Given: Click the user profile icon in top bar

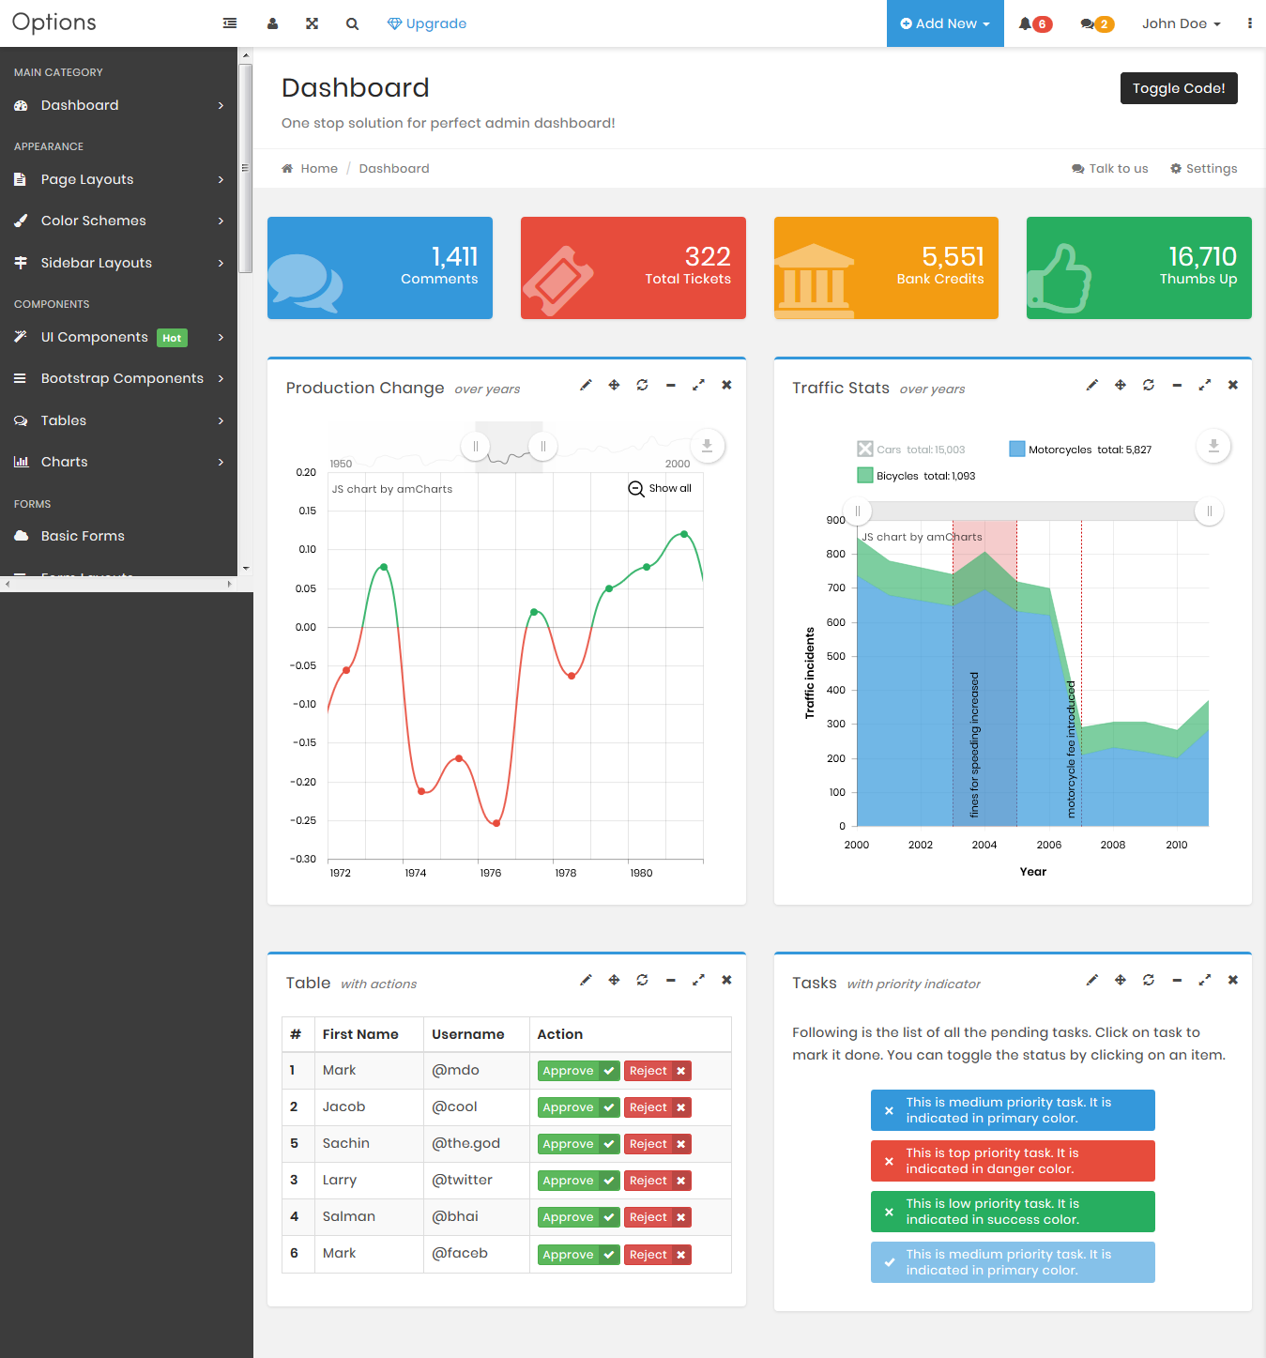Looking at the screenshot, I should [x=272, y=23].
